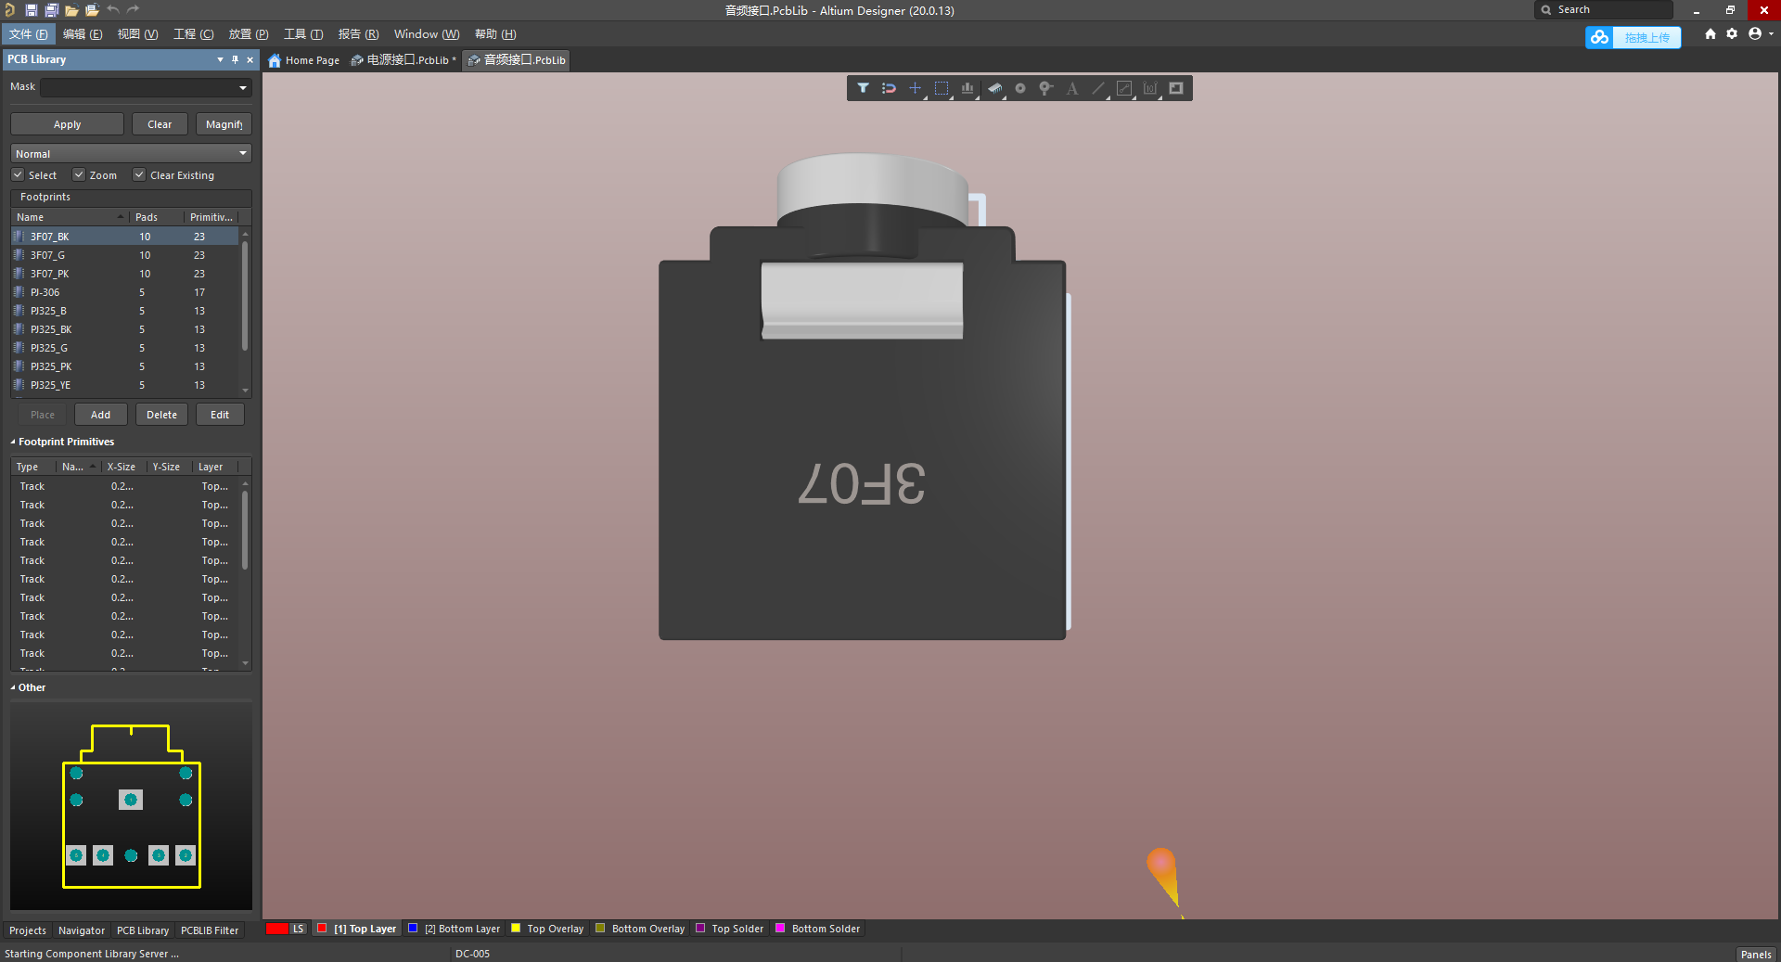Viewport: 1781px width, 962px height.
Task: Click the Apply button
Action: 67,124
